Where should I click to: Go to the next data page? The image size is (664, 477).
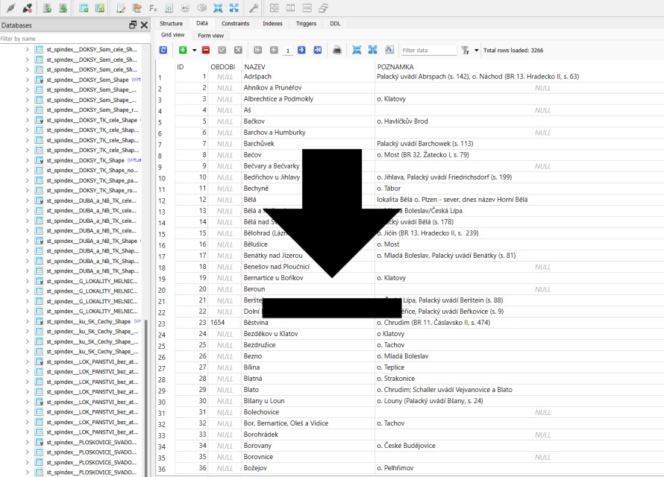301,50
